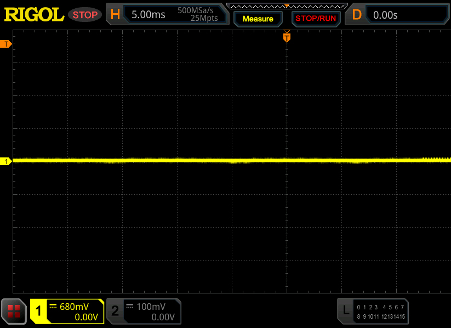Click channel 1 680mV scale value
This screenshot has width=451, height=328.
(74, 307)
